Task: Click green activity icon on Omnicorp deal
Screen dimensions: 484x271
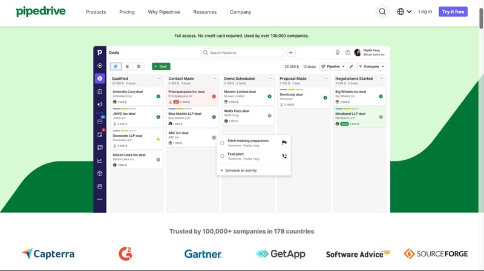Action: [x=325, y=98]
